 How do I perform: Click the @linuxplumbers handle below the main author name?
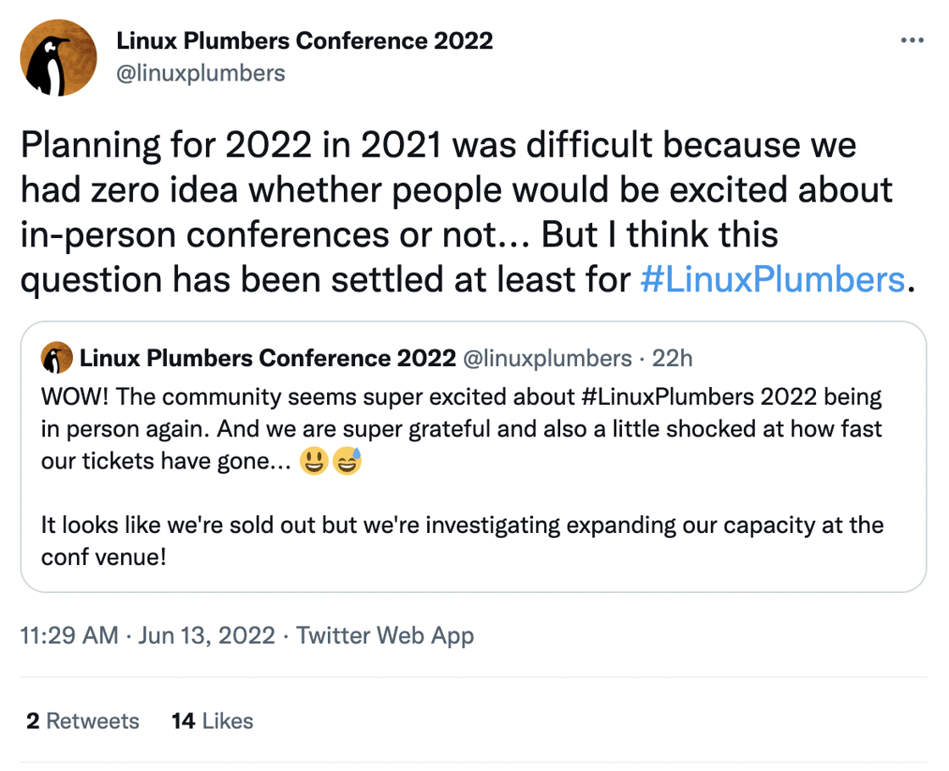[x=200, y=74]
